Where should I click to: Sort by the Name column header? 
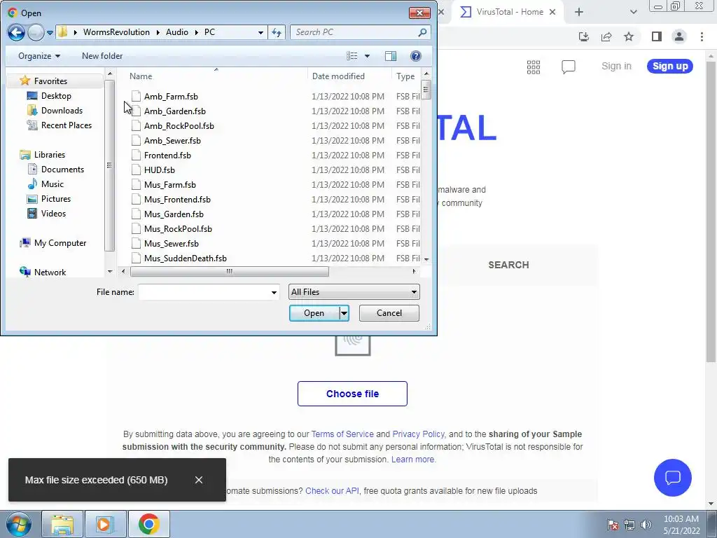(x=141, y=76)
